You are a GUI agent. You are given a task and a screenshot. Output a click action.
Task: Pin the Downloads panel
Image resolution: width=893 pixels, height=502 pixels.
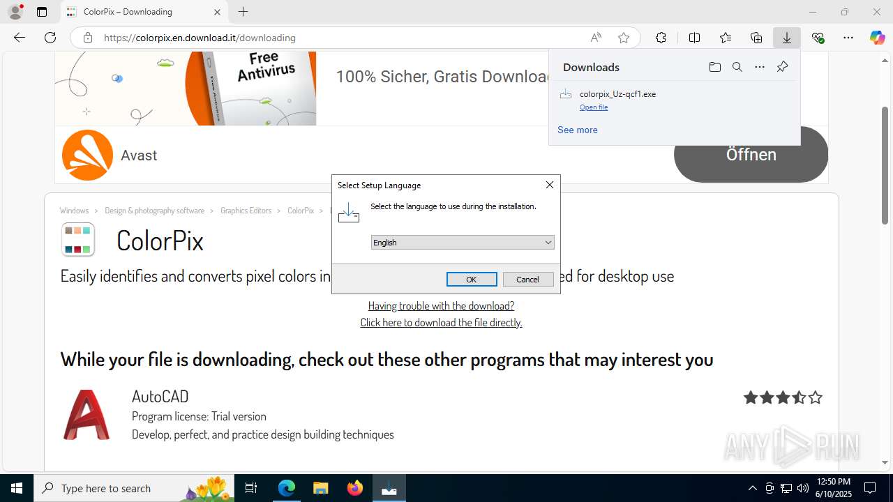782,67
